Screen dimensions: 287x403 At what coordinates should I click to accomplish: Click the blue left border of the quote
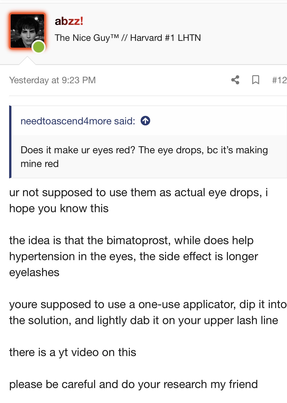[10, 142]
